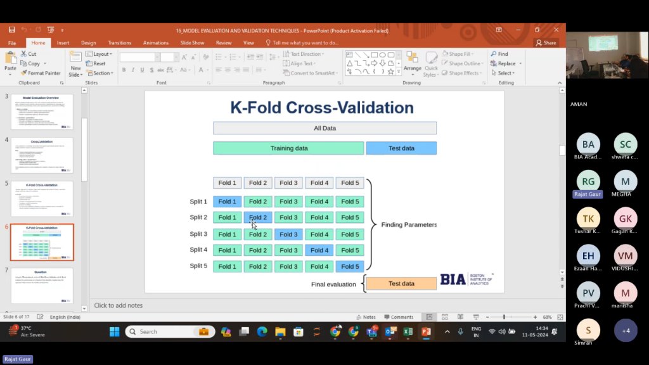Toggle Text Shadow formatting
Image resolution: width=649 pixels, height=365 pixels.
(x=151, y=70)
